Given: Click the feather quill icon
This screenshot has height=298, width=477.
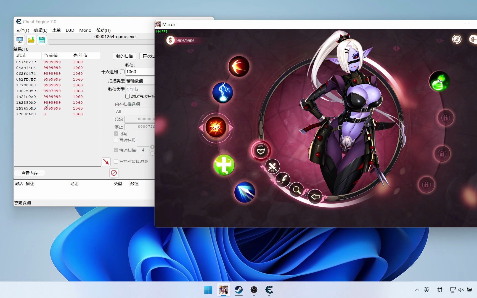Looking at the screenshot, I should (283, 180).
